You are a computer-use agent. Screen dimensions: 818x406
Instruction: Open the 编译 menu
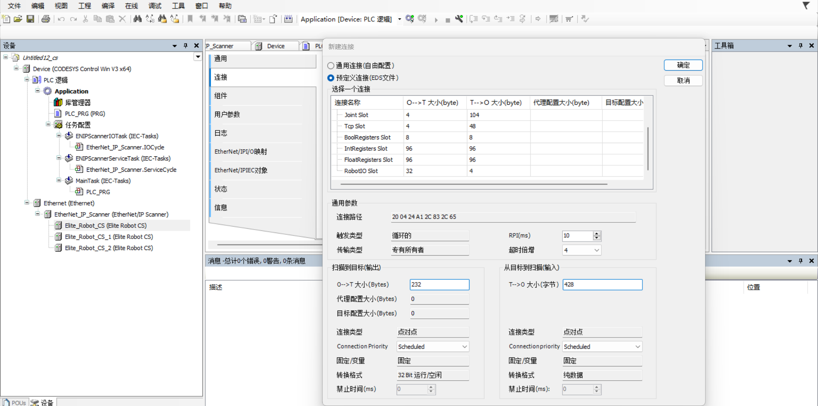click(x=108, y=6)
